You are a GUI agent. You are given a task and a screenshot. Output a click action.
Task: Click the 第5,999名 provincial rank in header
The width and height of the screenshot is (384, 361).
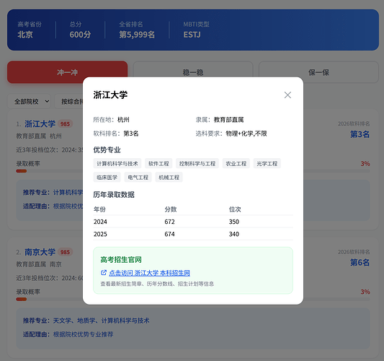point(137,35)
